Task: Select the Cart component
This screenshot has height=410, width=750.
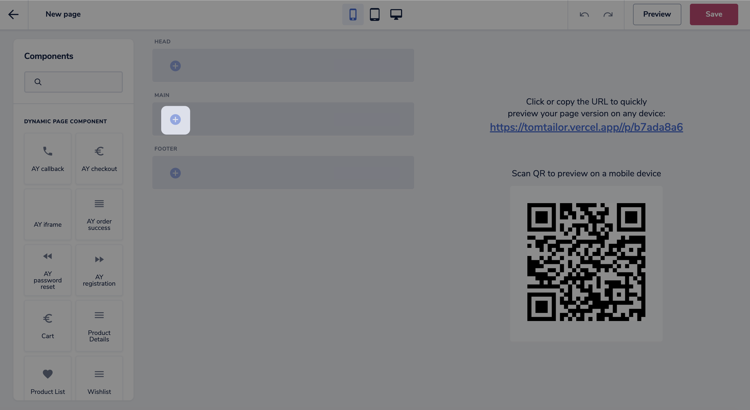Action: tap(48, 326)
